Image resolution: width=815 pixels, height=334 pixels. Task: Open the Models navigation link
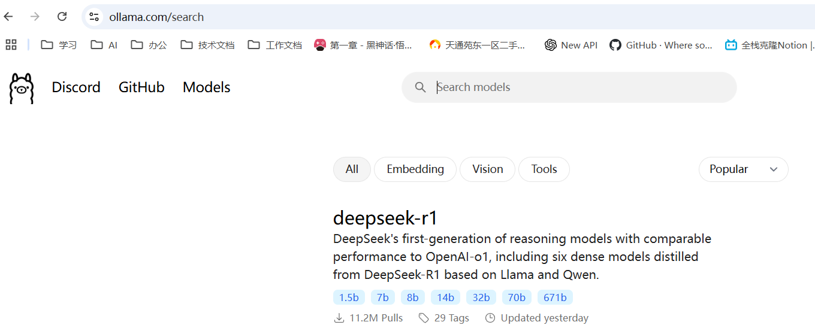click(207, 87)
